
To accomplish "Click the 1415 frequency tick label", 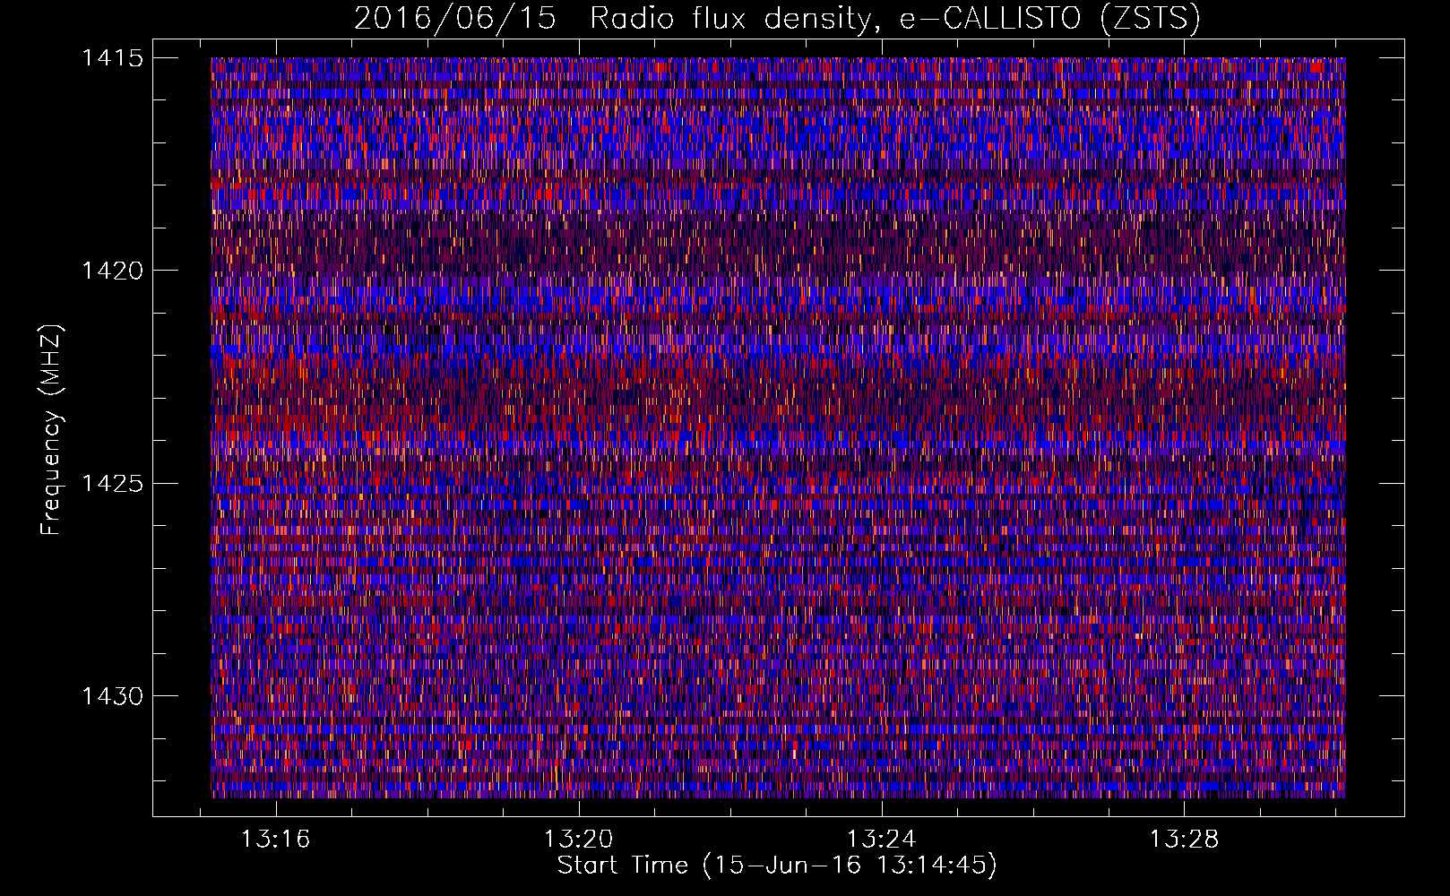I will [x=112, y=58].
